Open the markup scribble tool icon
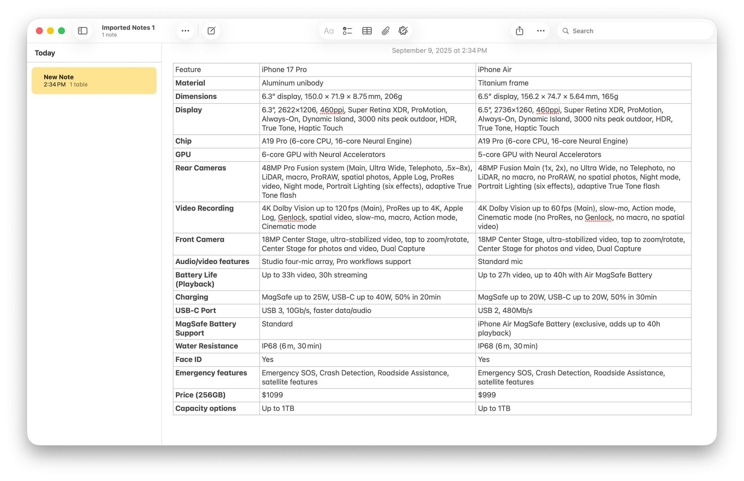Viewport: 744px width, 481px height. click(403, 31)
